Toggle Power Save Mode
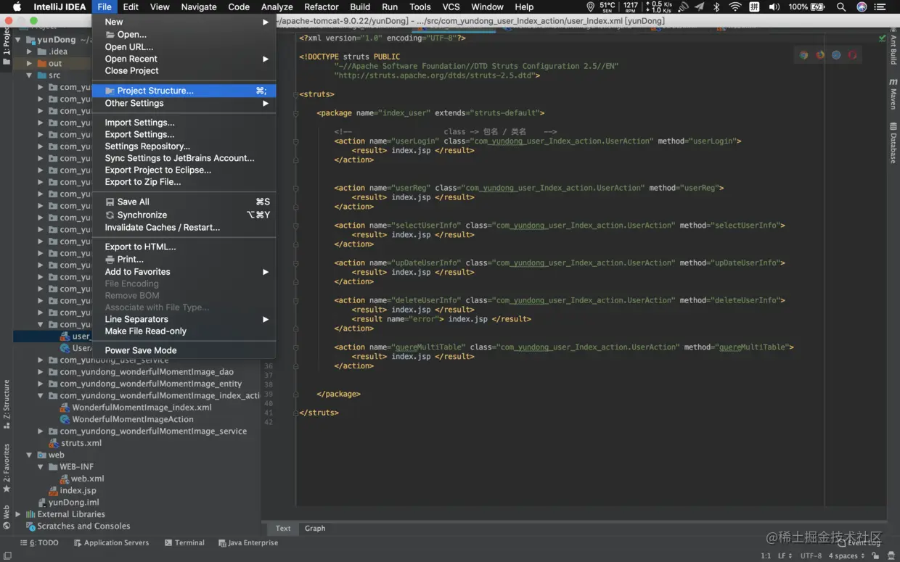The image size is (900, 562). point(140,350)
